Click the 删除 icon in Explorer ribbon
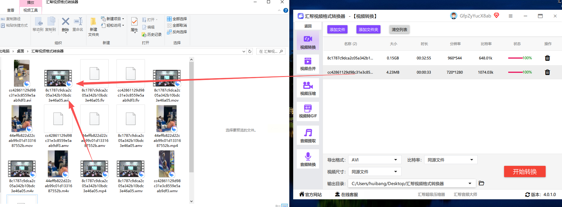The image size is (562, 207). [x=65, y=25]
